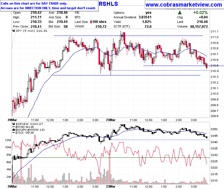
Task: Click the Ask price 210.46
Action: pos(62,13)
